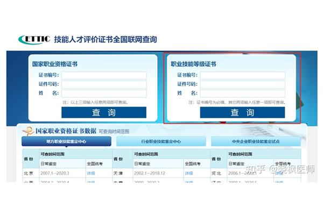Select the 地方职业技能鉴定中心 tab
Viewport: 323px width, 215px height.
[x=66, y=141]
